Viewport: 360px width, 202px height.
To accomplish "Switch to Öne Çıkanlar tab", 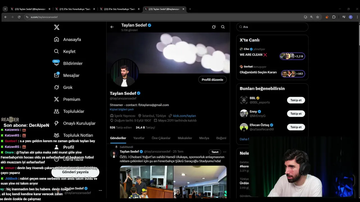I will pyautogui.click(x=161, y=138).
